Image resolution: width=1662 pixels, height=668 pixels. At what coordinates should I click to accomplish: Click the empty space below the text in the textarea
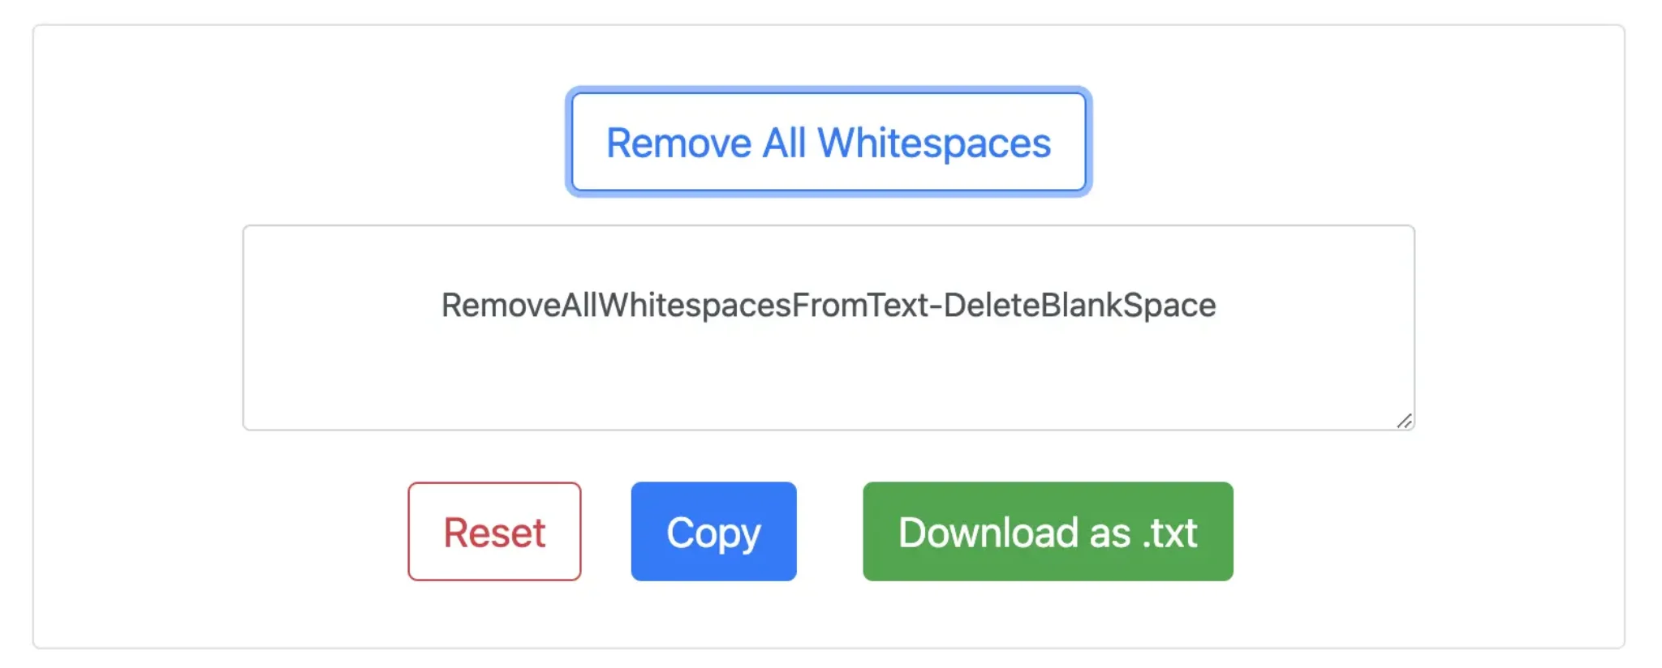tap(828, 381)
